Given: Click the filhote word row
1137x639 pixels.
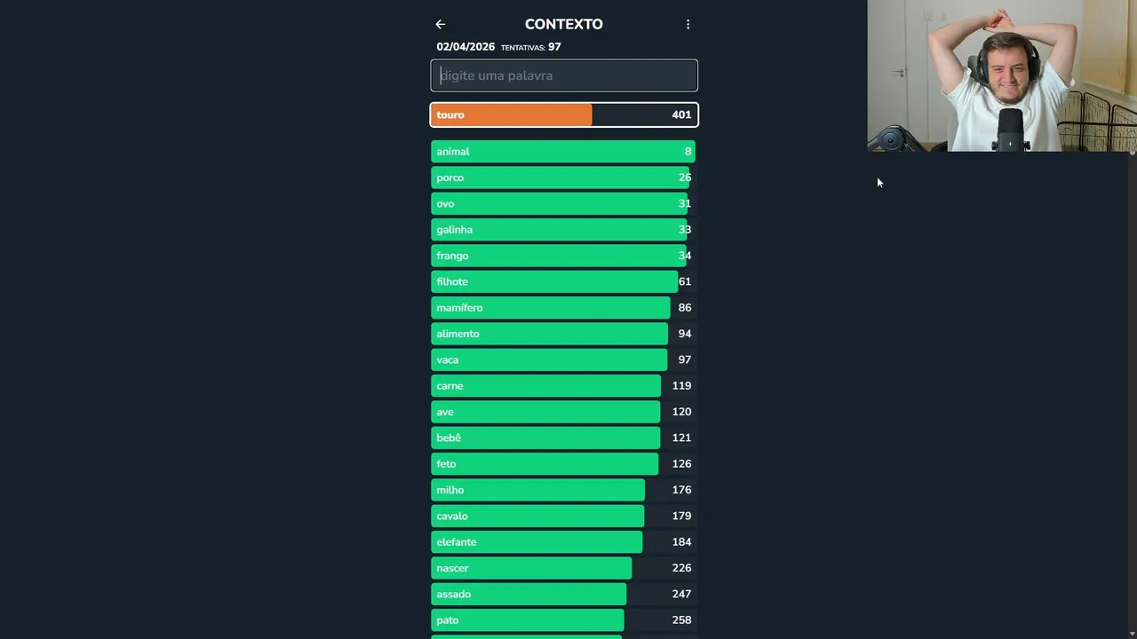Looking at the screenshot, I should click(x=564, y=281).
